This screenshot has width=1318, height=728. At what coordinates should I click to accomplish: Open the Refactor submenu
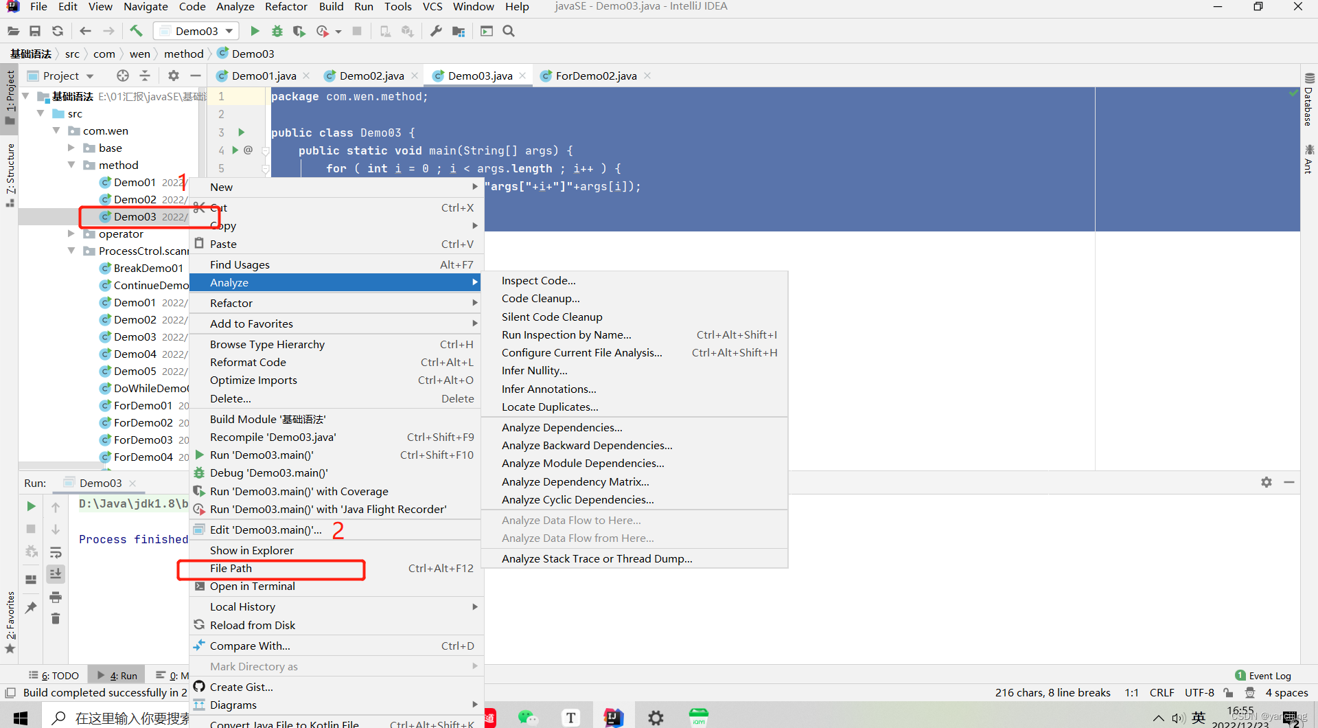336,303
